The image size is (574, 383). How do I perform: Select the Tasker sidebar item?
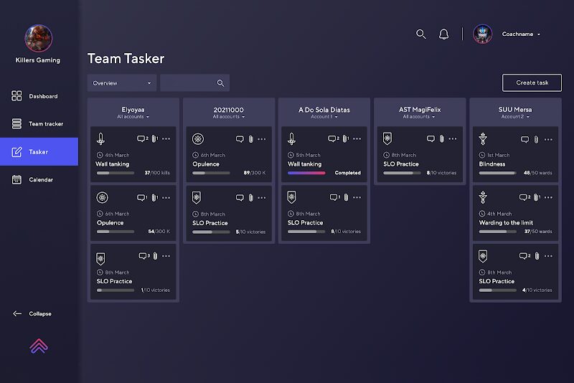tap(39, 151)
